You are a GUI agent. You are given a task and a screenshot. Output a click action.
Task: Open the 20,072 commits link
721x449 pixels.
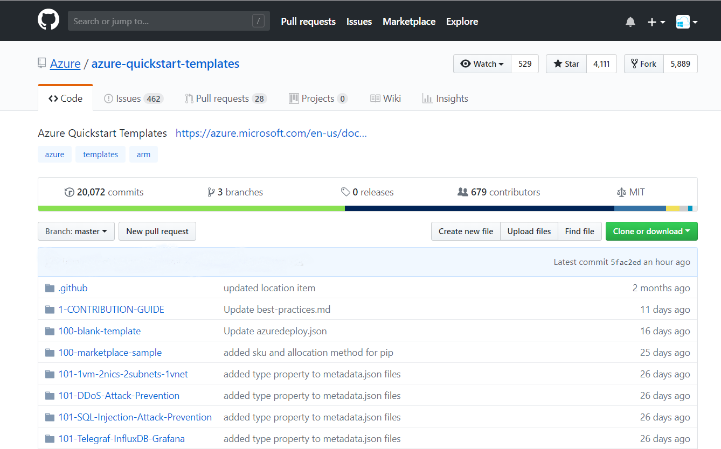point(104,192)
